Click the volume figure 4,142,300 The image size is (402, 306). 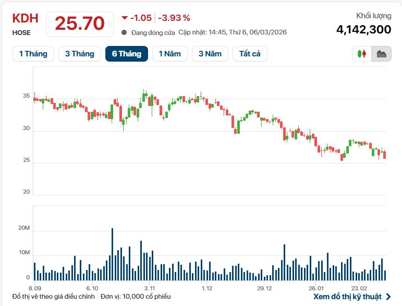click(363, 30)
